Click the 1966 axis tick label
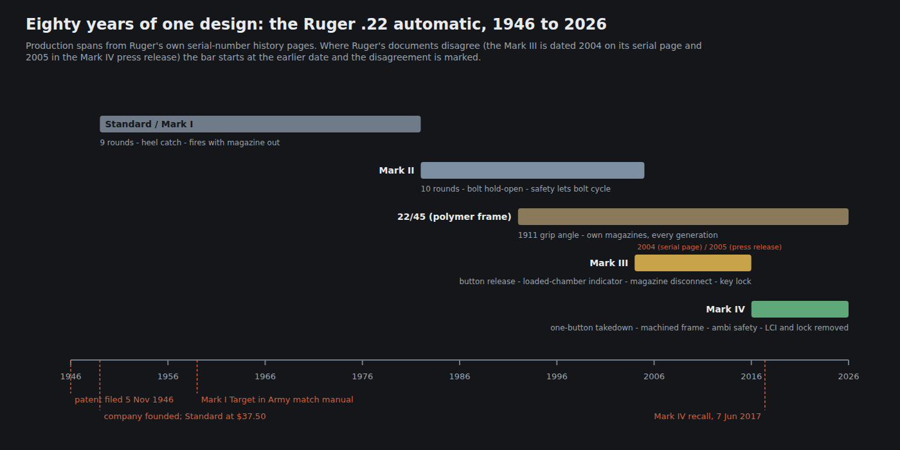Viewport: 900px width, 450px height. [x=265, y=377]
